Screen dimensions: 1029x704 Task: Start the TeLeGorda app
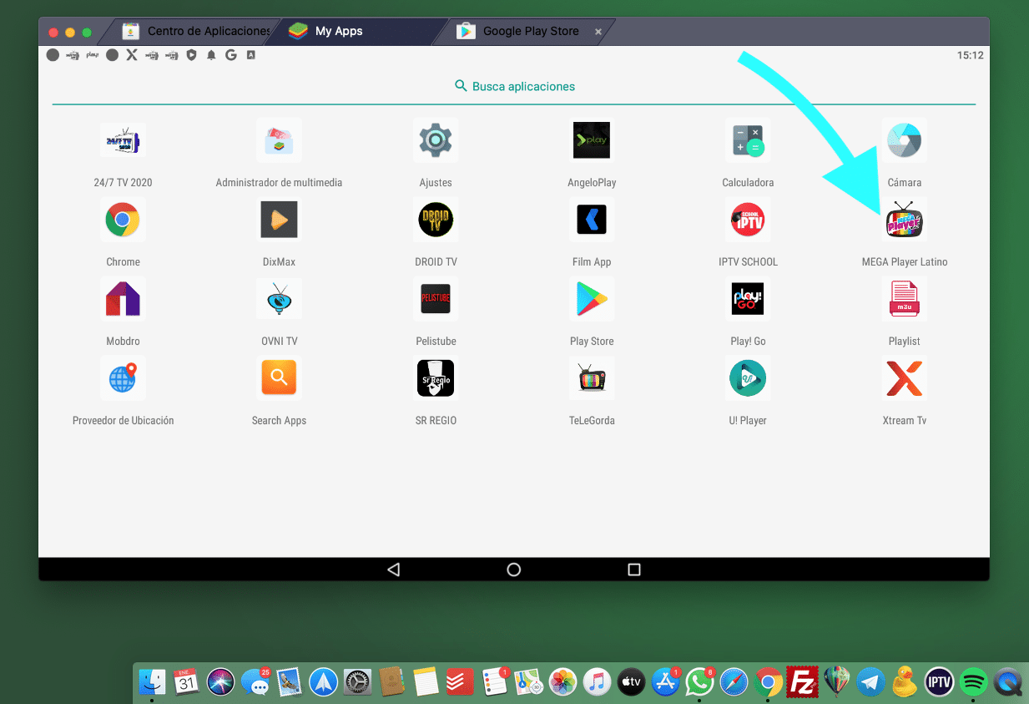click(x=592, y=378)
